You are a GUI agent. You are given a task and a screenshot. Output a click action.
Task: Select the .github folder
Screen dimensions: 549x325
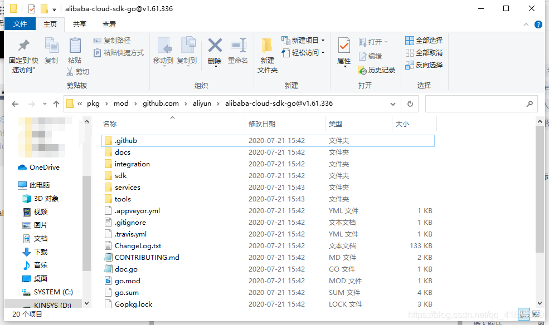pyautogui.click(x=268, y=140)
